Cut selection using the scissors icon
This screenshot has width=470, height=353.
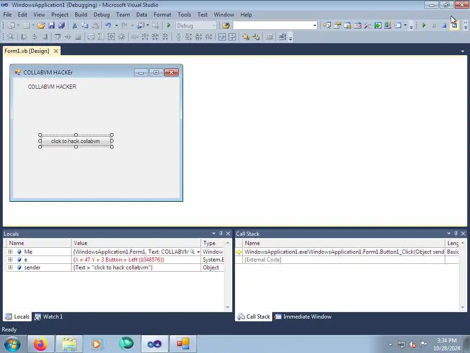75,26
